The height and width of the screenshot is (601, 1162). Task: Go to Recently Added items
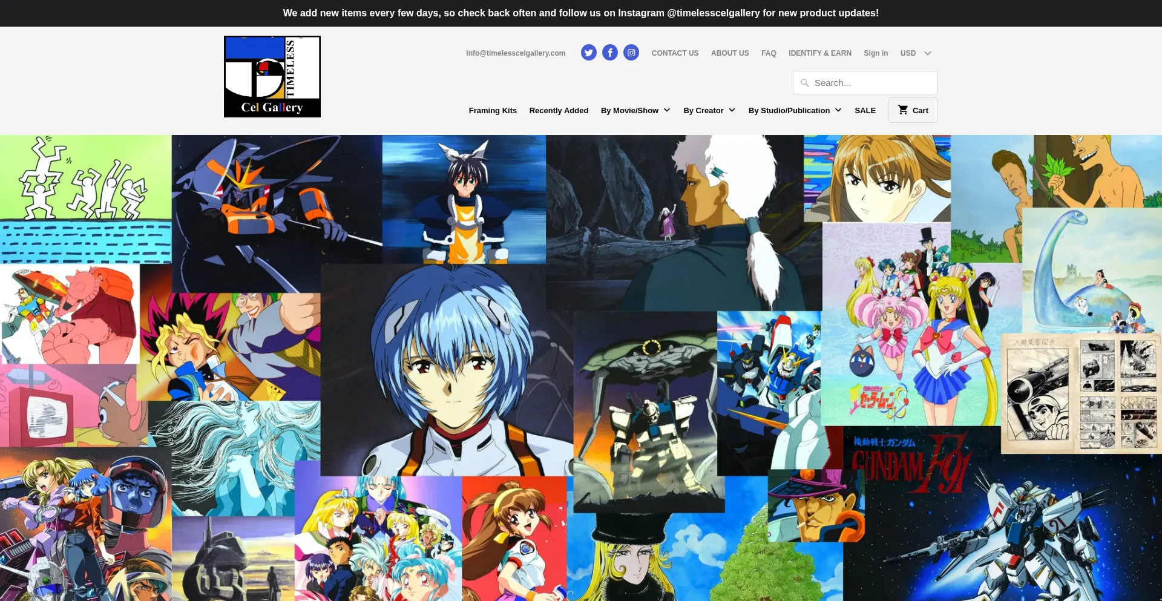coord(559,110)
